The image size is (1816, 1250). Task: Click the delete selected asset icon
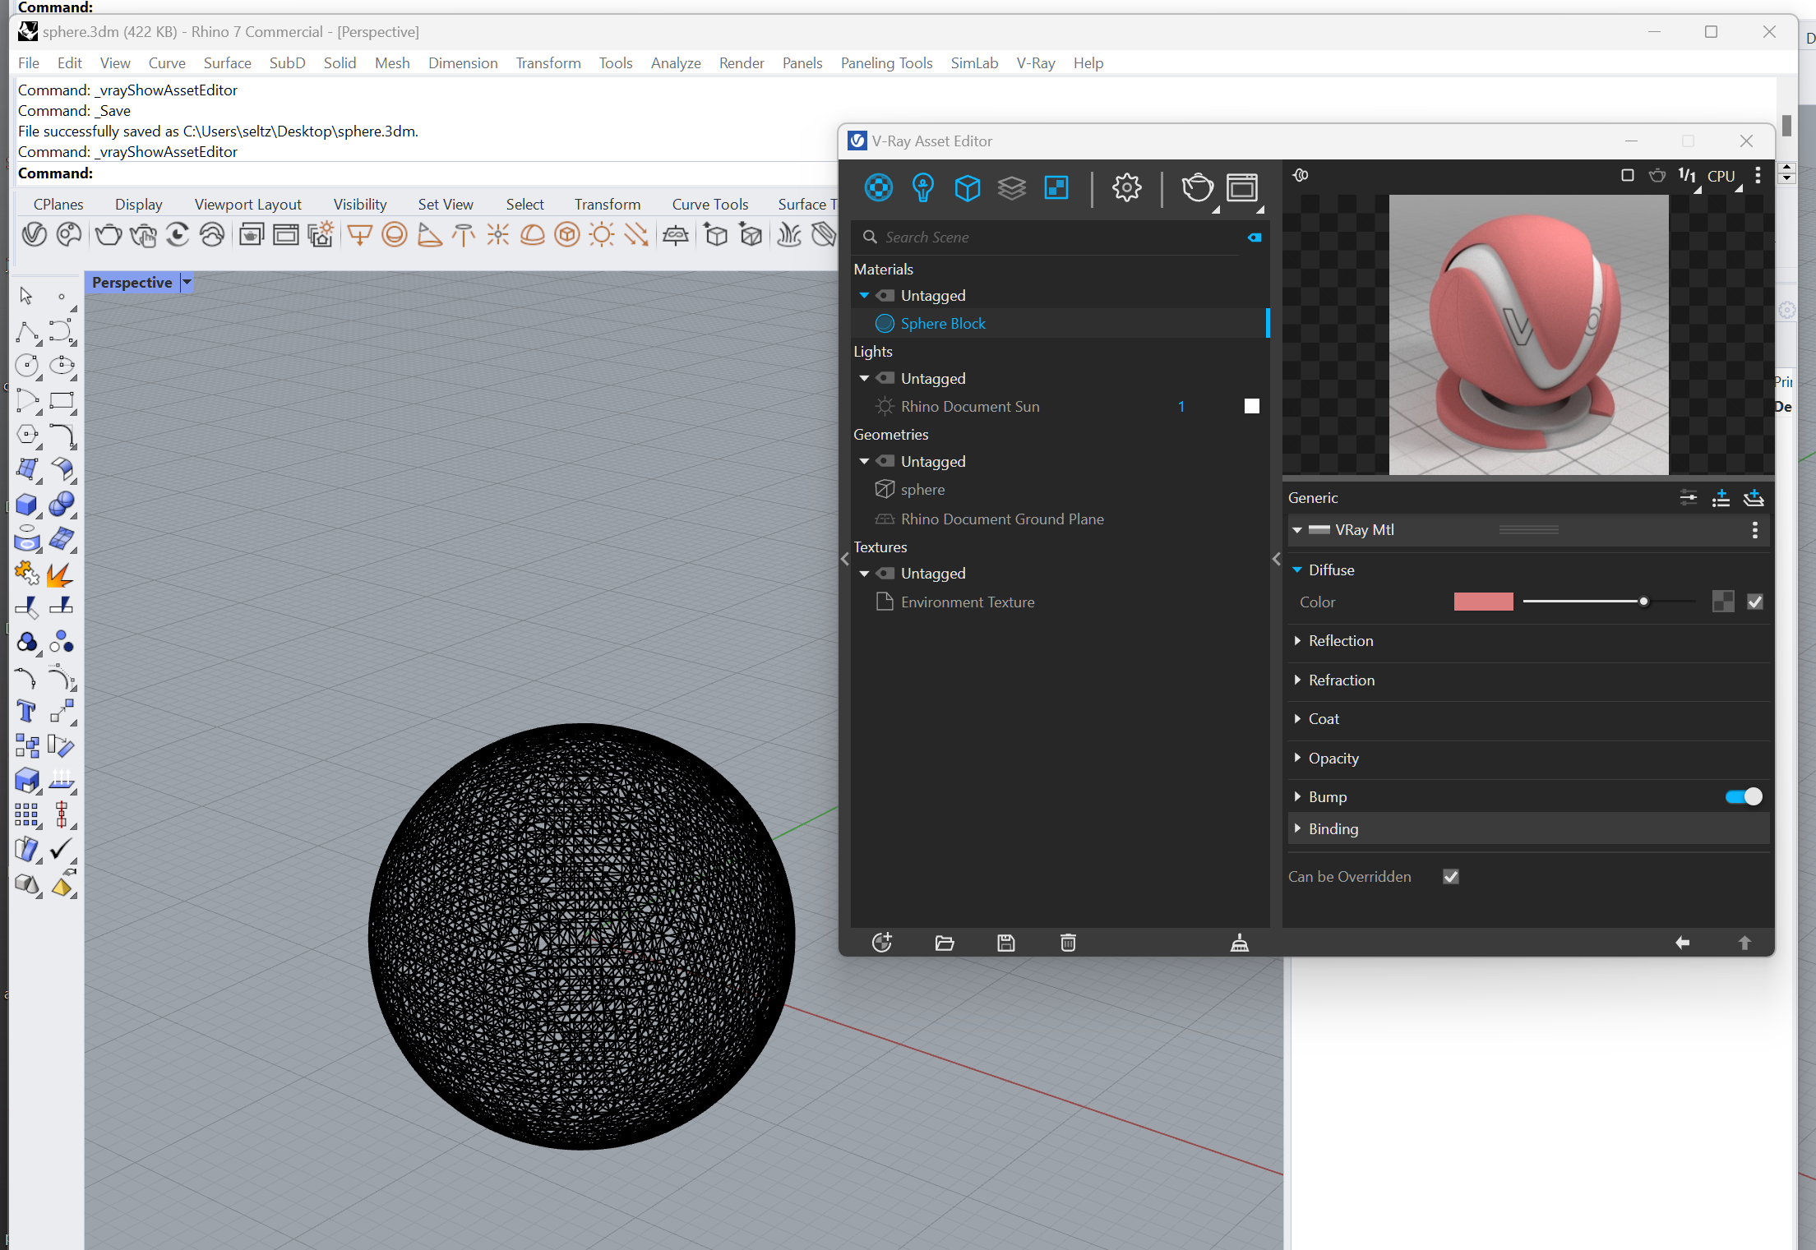(x=1070, y=943)
